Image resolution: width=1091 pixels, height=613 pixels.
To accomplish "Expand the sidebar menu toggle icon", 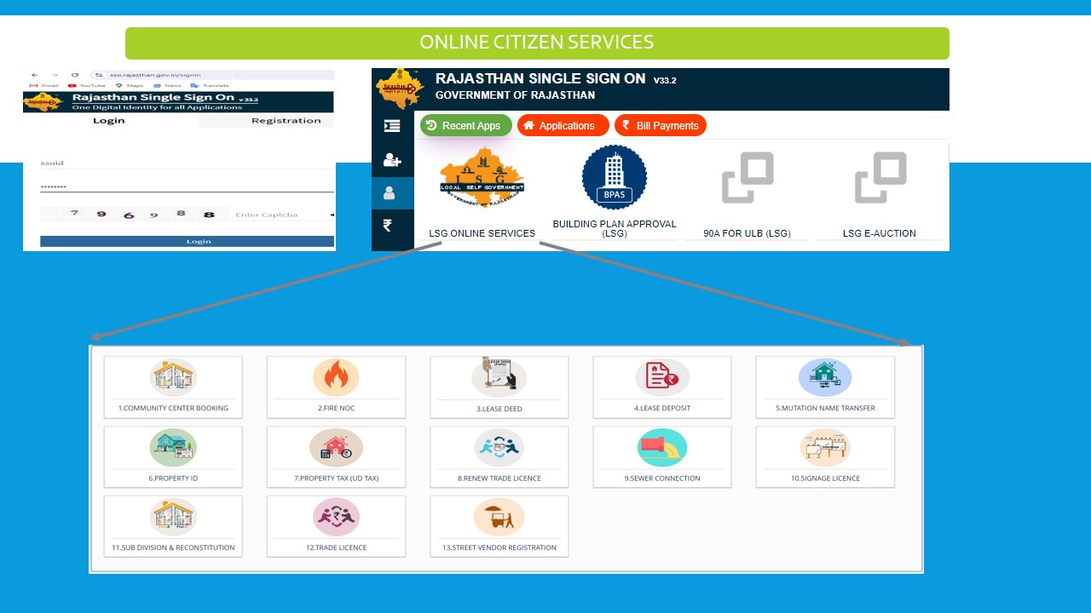I will tap(392, 126).
